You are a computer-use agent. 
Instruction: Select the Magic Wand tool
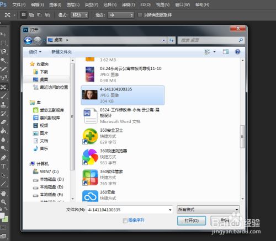tap(3, 61)
